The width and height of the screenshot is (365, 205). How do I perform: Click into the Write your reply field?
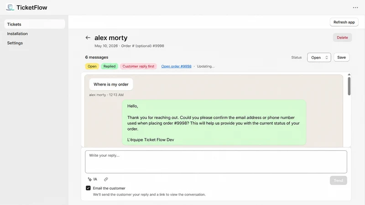click(x=216, y=162)
